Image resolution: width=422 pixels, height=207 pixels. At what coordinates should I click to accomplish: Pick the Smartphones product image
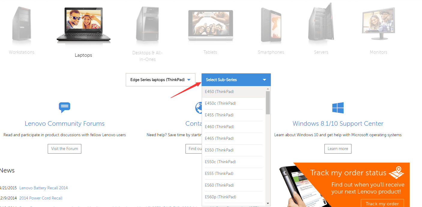click(271, 25)
